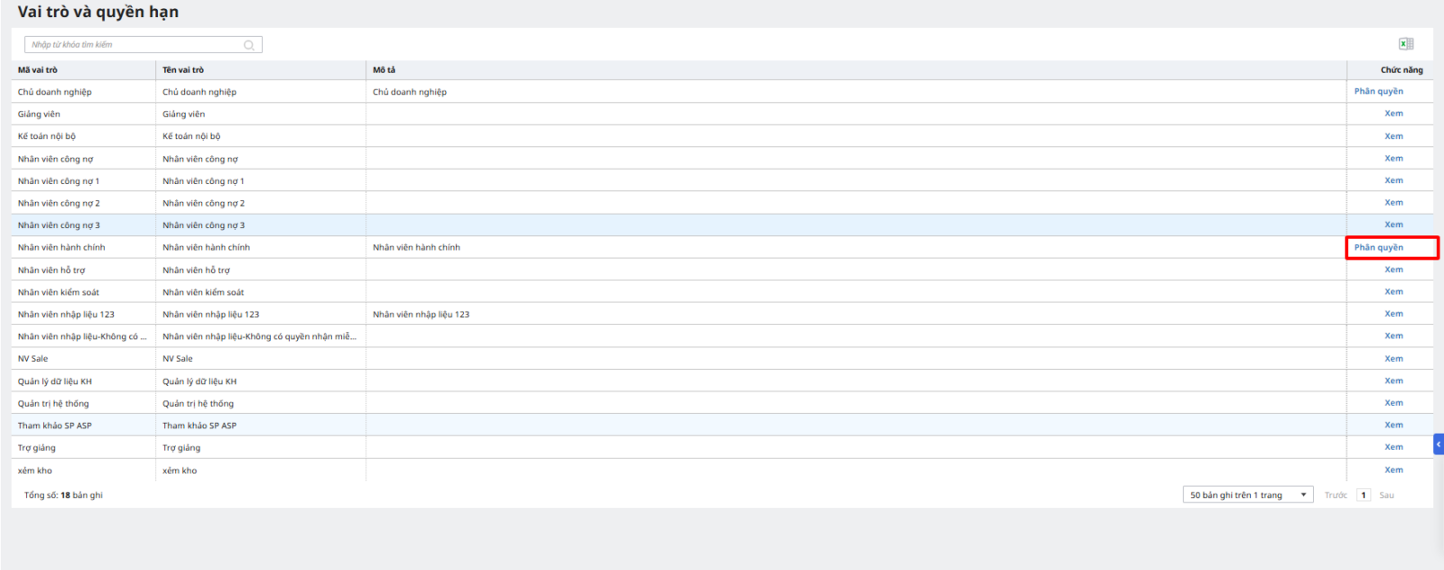Open Phân quyền for Chủ doanh nghiệp

coord(1378,91)
